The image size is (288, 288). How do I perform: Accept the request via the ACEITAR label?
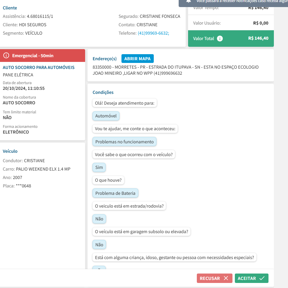(x=247, y=278)
